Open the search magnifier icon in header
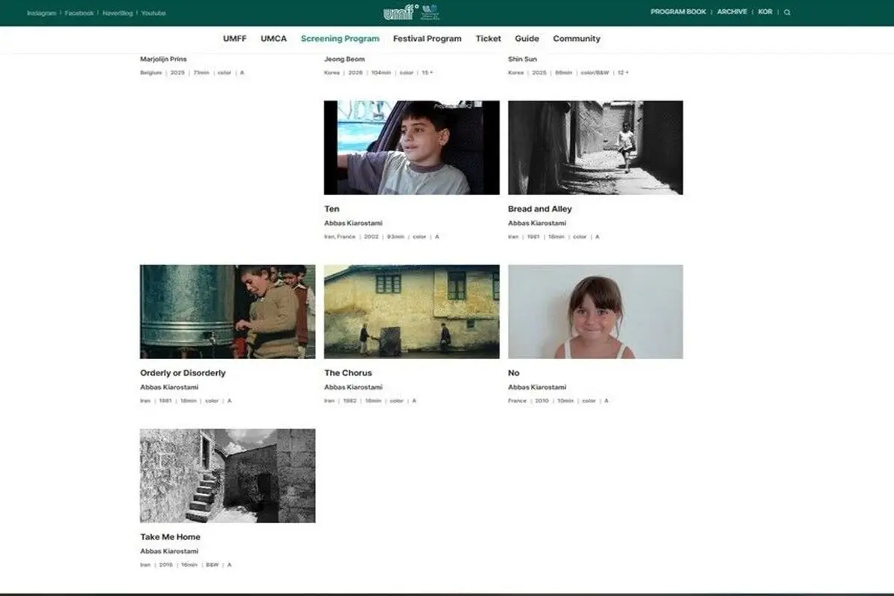The width and height of the screenshot is (894, 596). pos(787,13)
